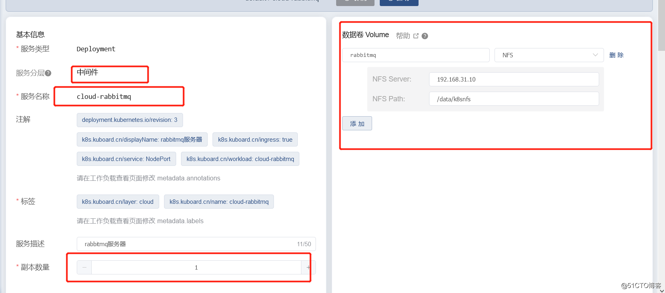Click the metadata.annotations hint text
Image resolution: width=665 pixels, height=293 pixels.
tap(149, 178)
